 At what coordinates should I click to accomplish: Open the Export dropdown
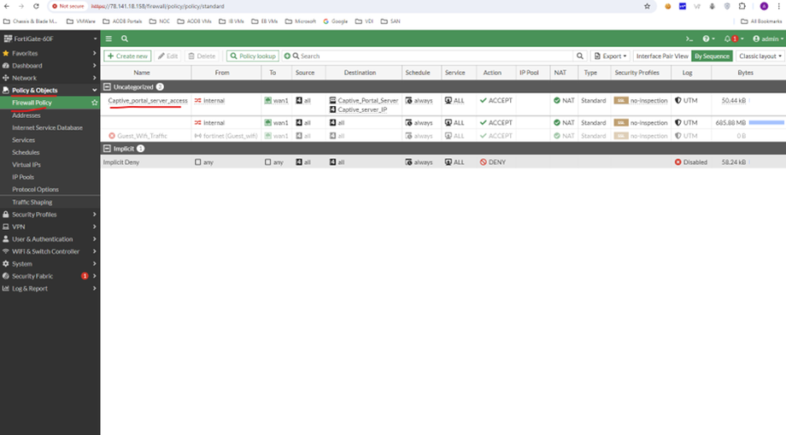[611, 56]
